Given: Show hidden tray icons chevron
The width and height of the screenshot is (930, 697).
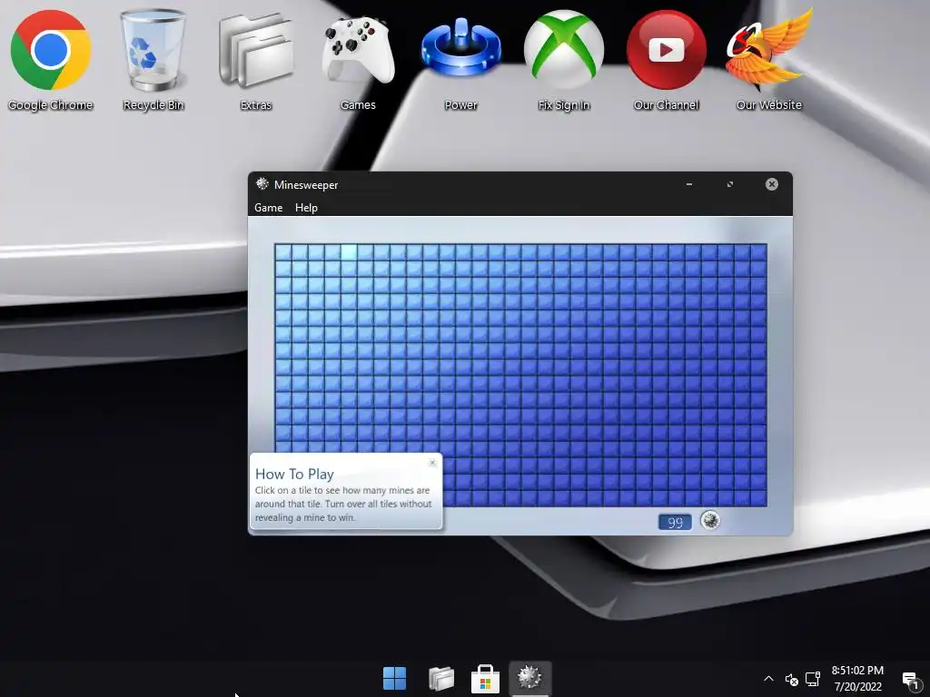Looking at the screenshot, I should click(x=768, y=679).
